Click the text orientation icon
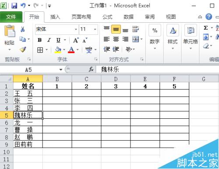The image size is (219, 169). coord(129,49)
